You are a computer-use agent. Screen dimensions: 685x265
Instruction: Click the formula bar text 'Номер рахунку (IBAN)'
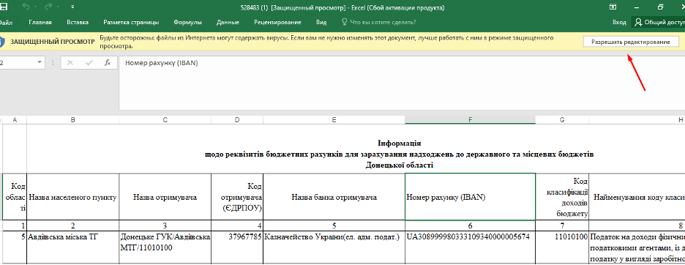(162, 63)
